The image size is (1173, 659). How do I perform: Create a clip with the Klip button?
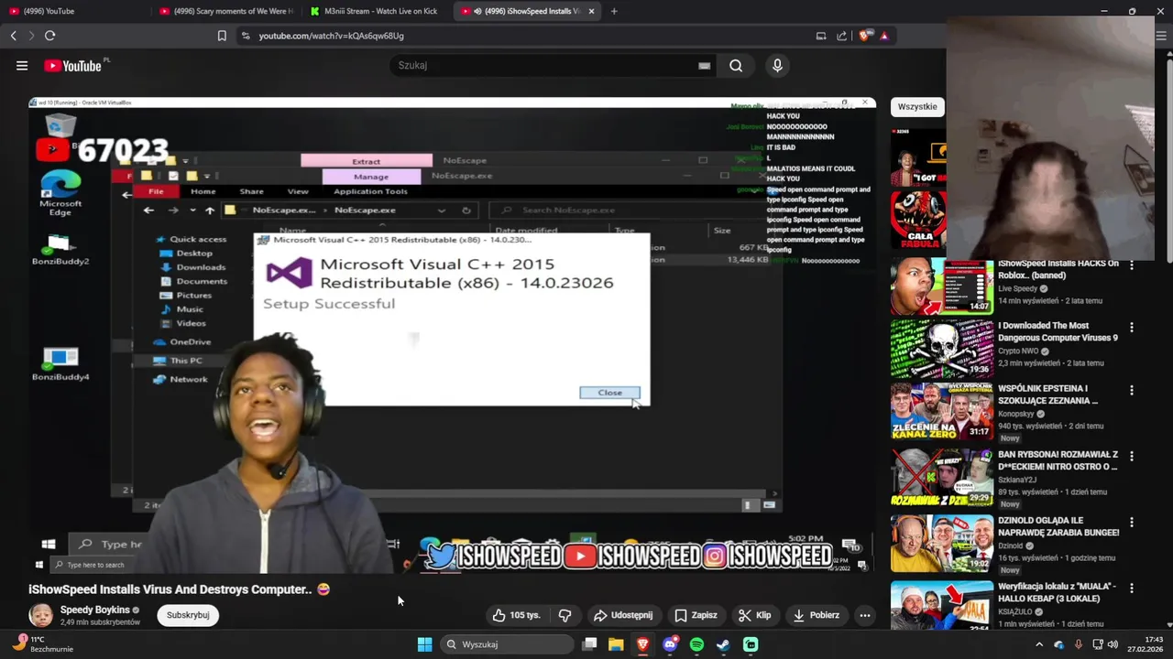pos(755,615)
